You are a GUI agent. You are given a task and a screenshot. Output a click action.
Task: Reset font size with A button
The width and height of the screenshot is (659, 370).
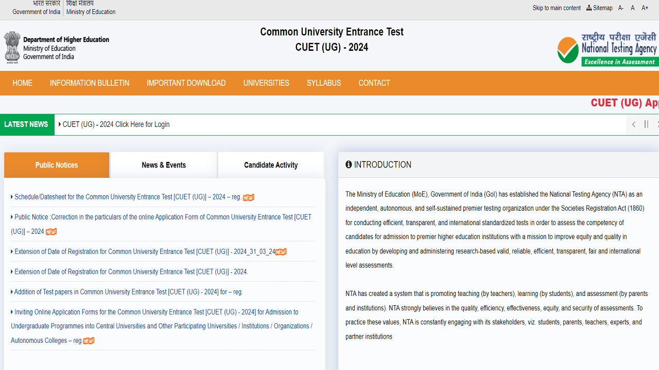point(633,8)
